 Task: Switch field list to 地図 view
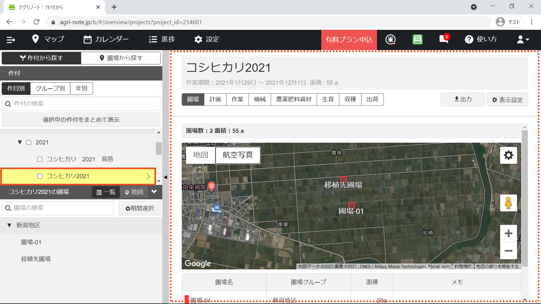tap(134, 192)
